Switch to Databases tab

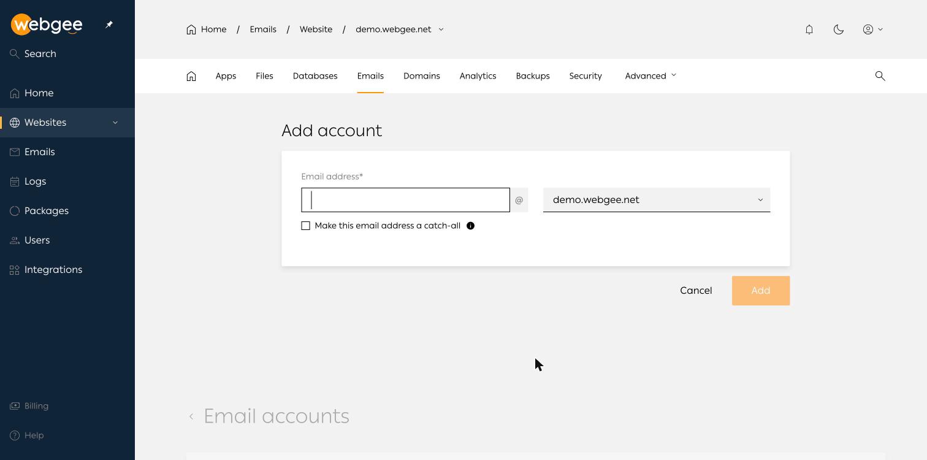tap(315, 76)
